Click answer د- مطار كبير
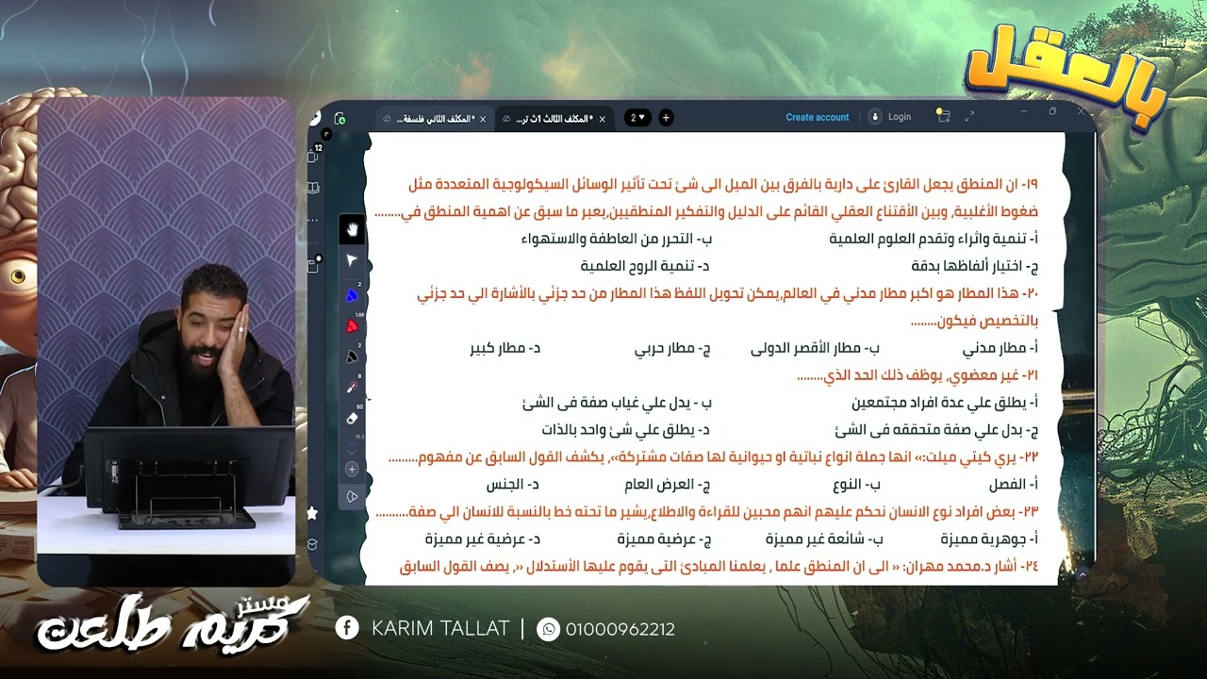Viewport: 1207px width, 679px height. tap(505, 349)
